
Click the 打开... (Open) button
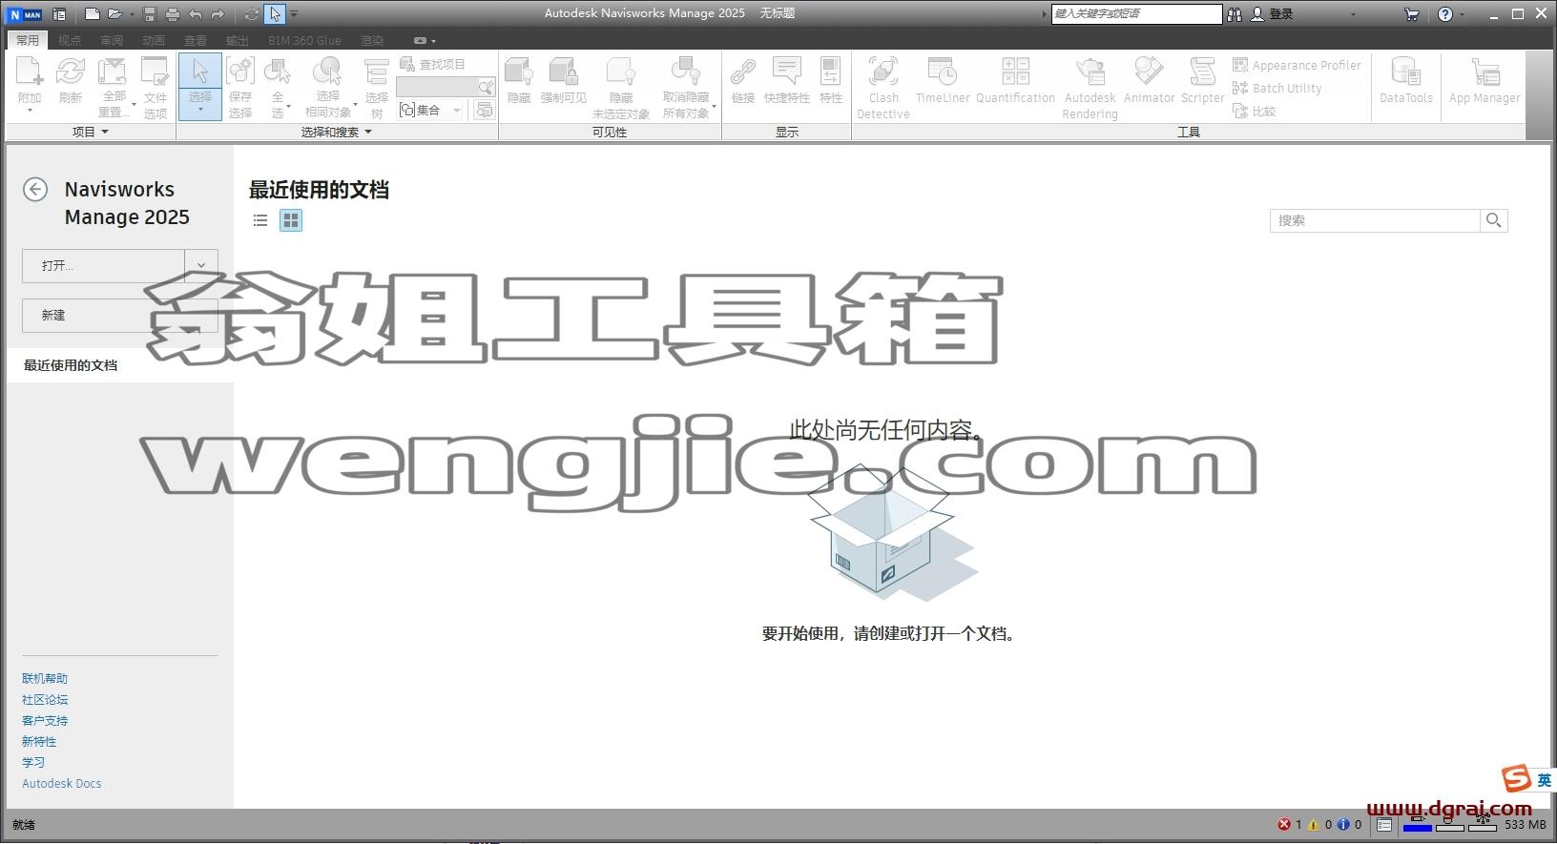[x=104, y=266]
